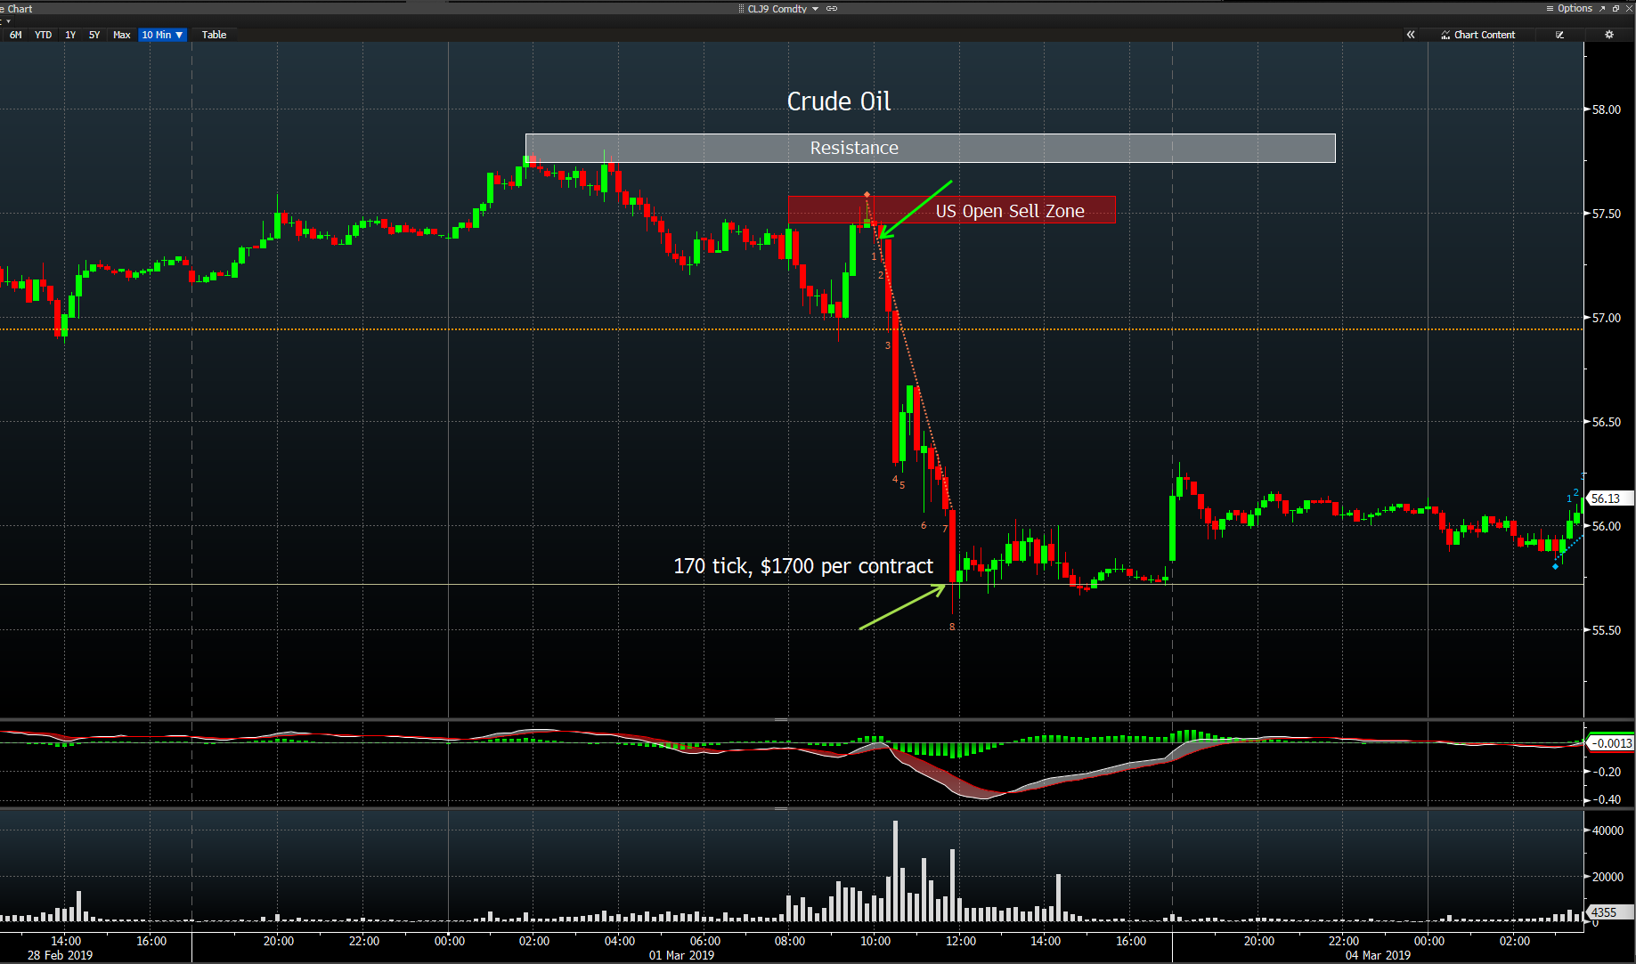Select the red US Open Sell Zone box
This screenshot has width=1636, height=964.
[x=951, y=210]
